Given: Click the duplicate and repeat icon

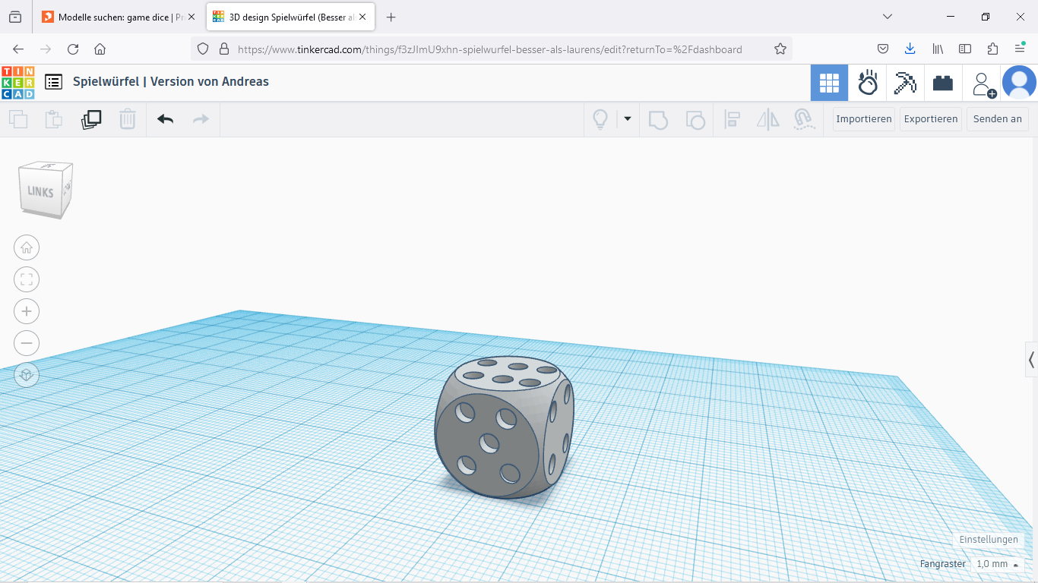Looking at the screenshot, I should (x=91, y=119).
